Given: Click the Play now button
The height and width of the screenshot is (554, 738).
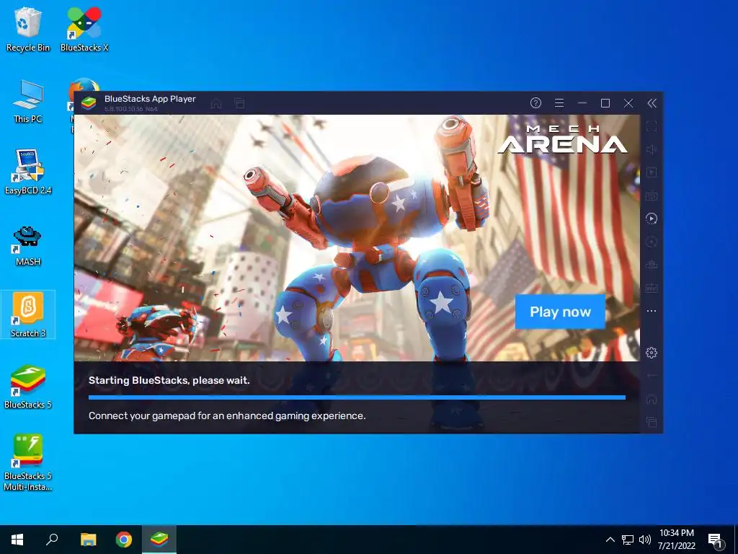Looking at the screenshot, I should (560, 312).
